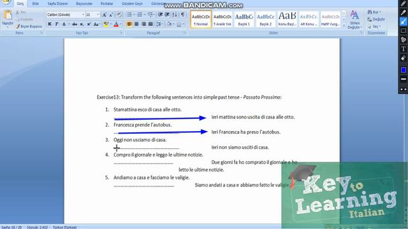Shrink font size with the small A
Image resolution: width=408 pixels, height=229 pixels.
pos(111,15)
